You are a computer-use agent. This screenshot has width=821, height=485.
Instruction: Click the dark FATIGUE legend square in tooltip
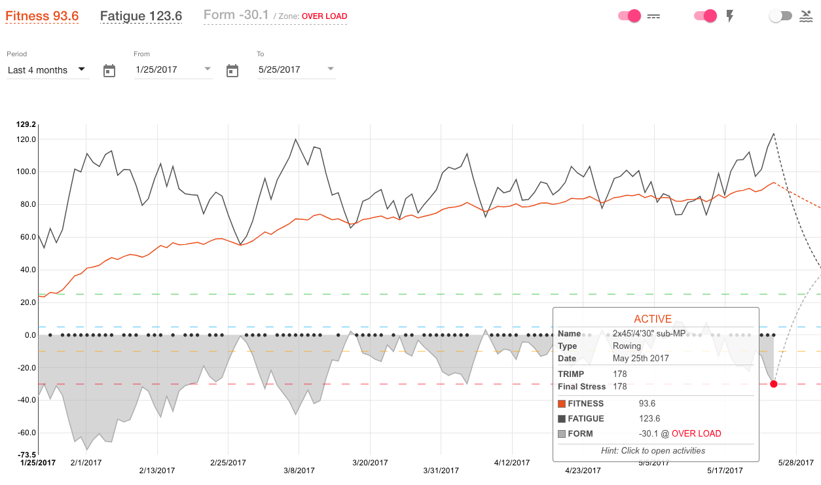(x=562, y=419)
